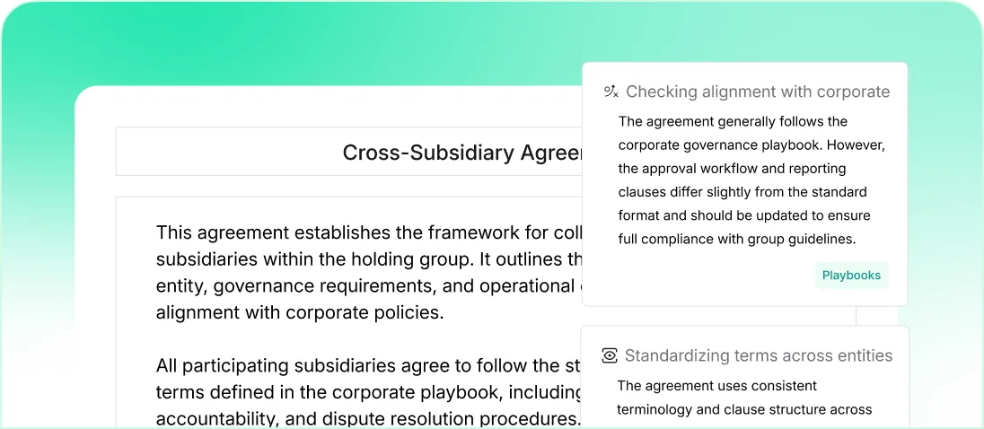Click the line 'accountability, and dispute resolution procedures.'
Image resolution: width=984 pixels, height=429 pixels.
[x=368, y=418]
